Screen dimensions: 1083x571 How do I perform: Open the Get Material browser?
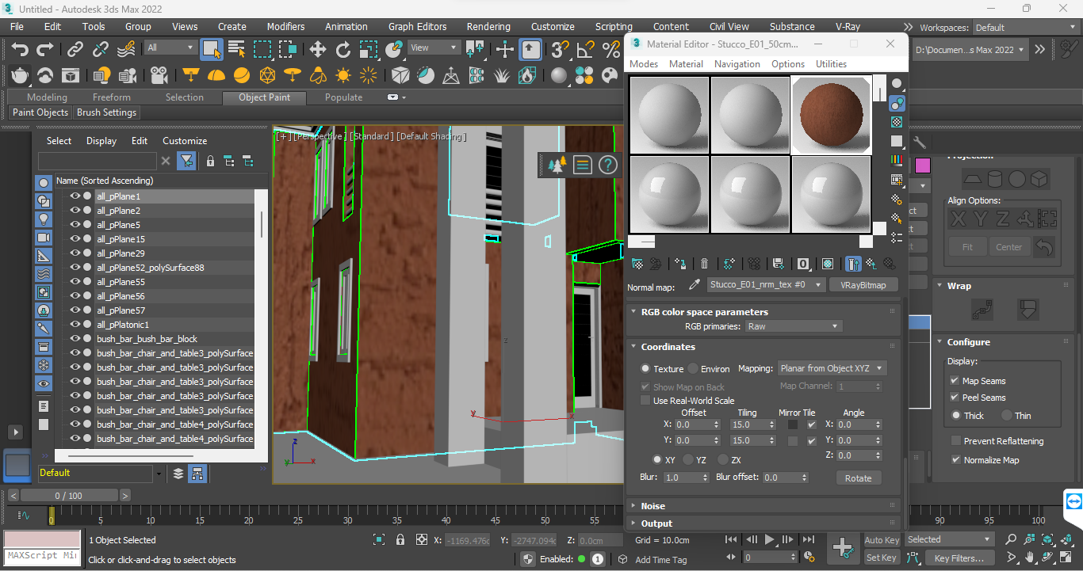637,263
